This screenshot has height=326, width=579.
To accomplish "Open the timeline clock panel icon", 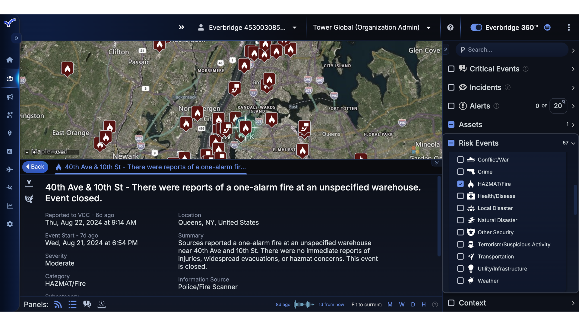I will click(101, 304).
